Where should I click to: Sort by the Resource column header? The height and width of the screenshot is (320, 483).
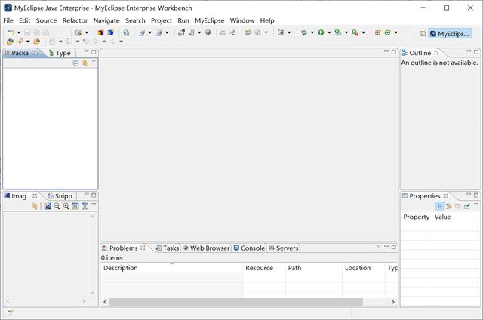pyautogui.click(x=259, y=268)
